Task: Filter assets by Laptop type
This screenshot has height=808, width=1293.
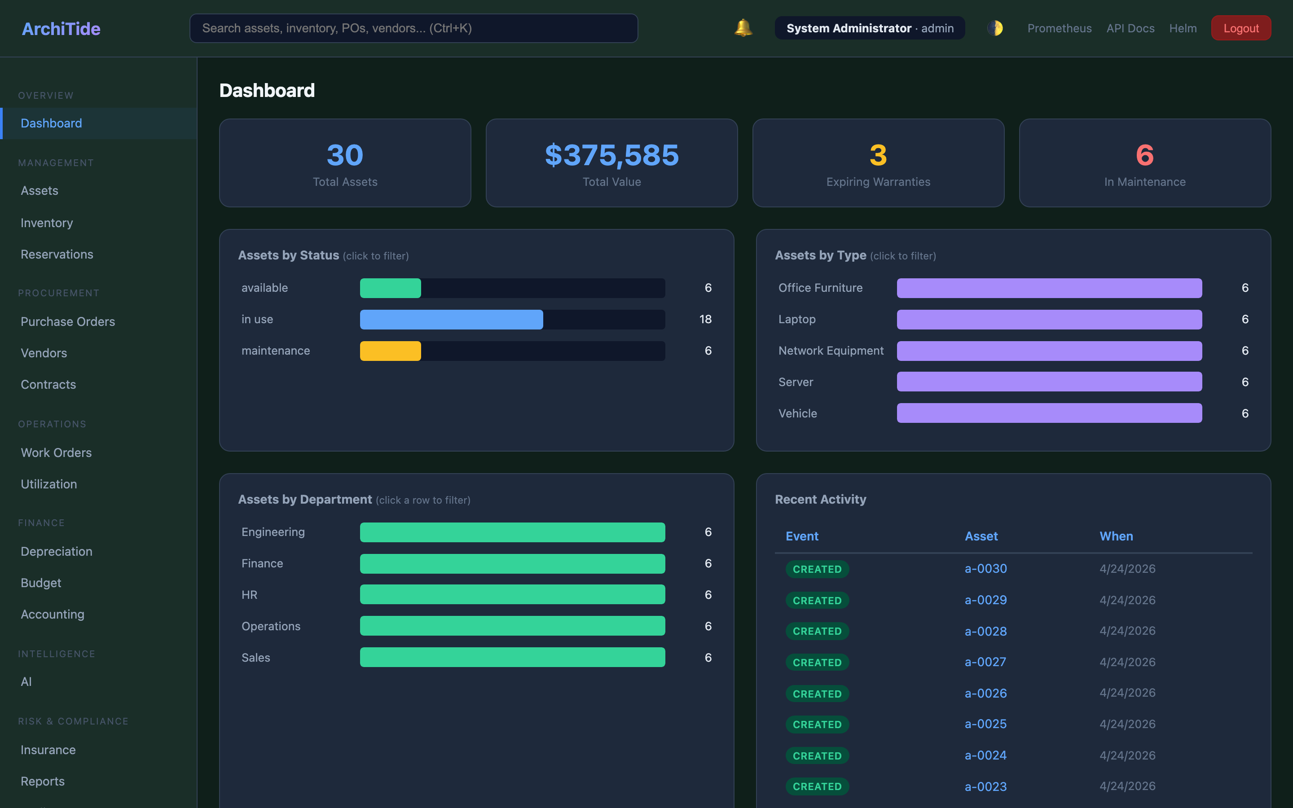Action: [x=1049, y=319]
